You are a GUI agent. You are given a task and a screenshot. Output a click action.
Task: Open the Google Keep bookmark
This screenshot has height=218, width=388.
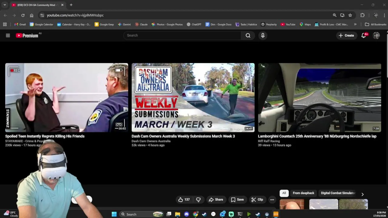tap(104, 25)
